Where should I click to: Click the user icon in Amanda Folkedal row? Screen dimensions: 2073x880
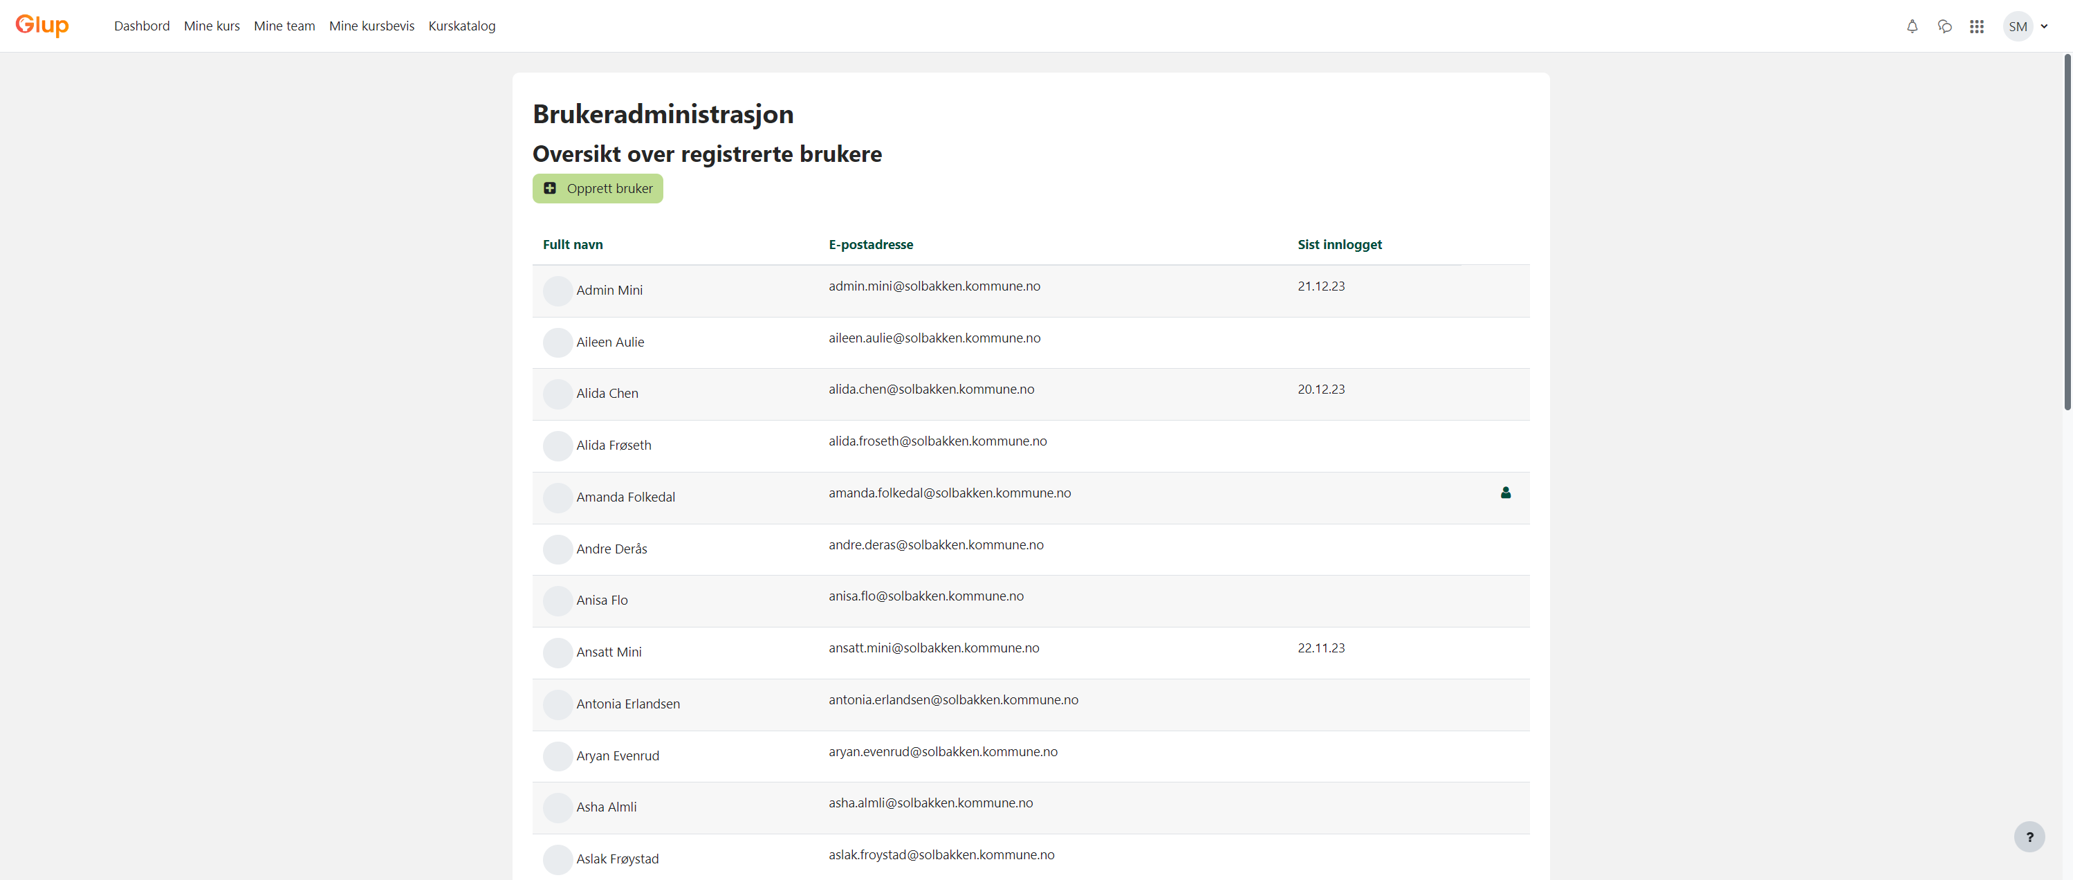(1506, 493)
